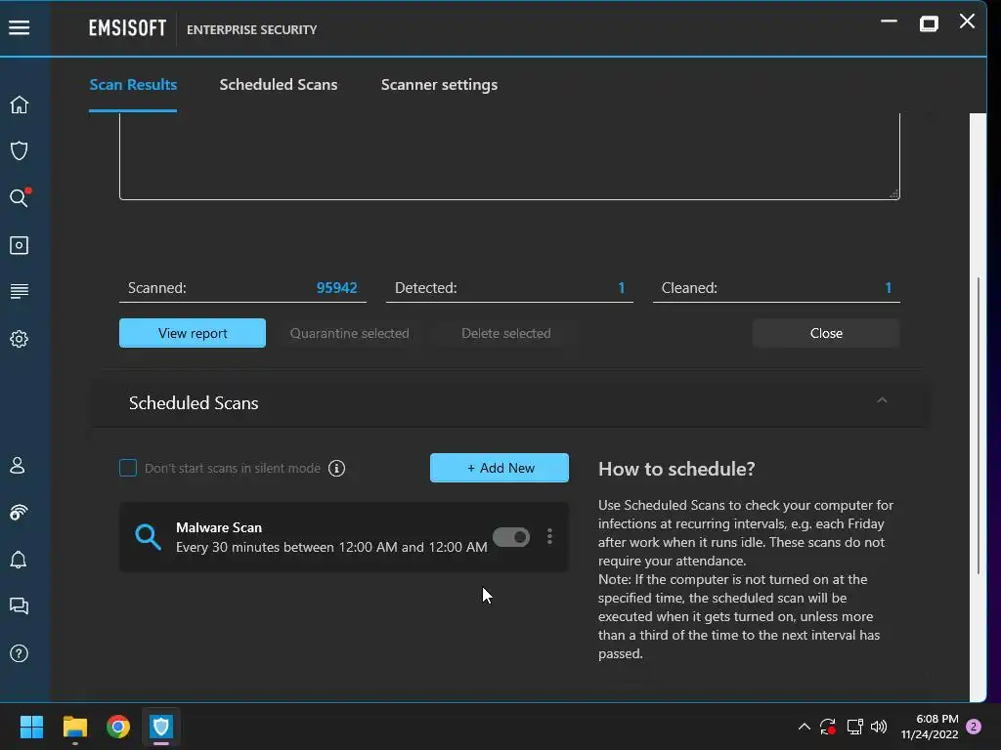Open File Explorer from taskbar
1001x750 pixels.
[x=74, y=727]
